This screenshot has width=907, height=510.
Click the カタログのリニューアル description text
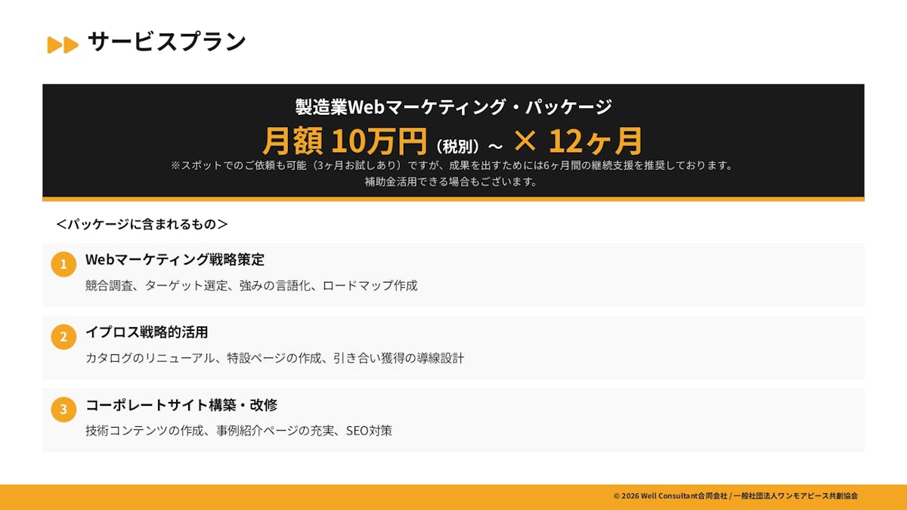click(274, 358)
